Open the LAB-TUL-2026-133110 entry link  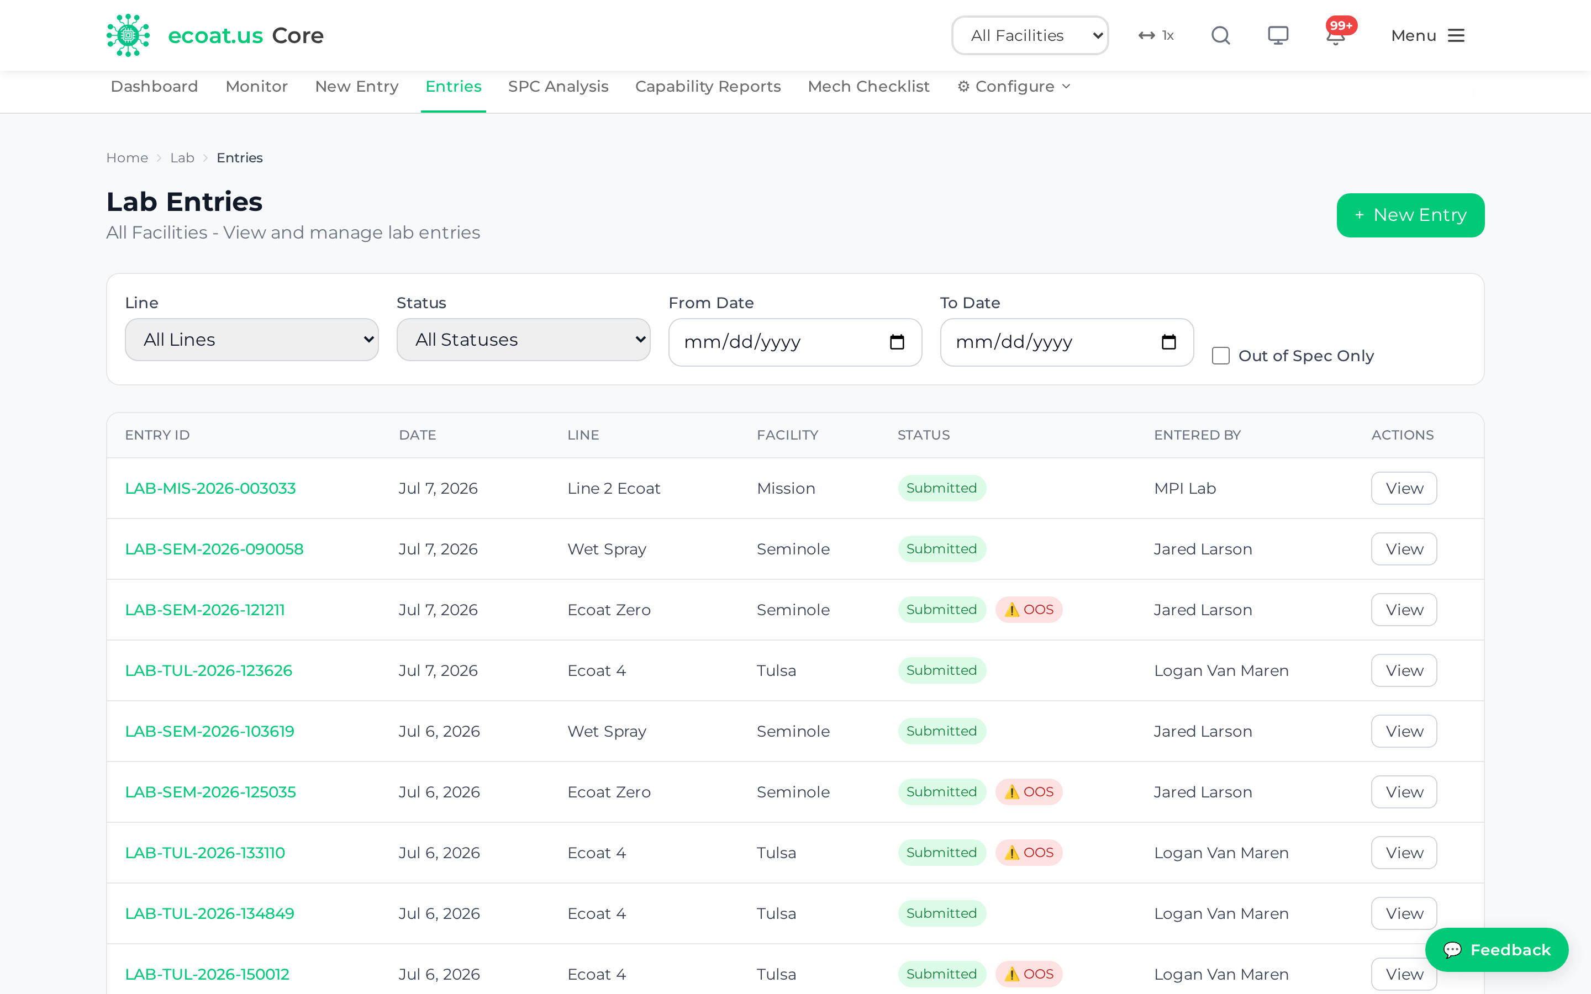click(204, 853)
